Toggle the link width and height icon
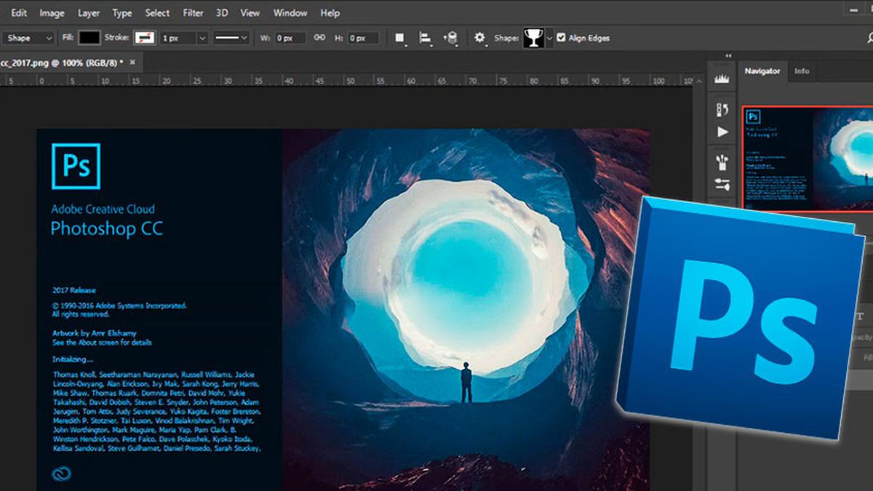873x491 pixels. pos(319,38)
